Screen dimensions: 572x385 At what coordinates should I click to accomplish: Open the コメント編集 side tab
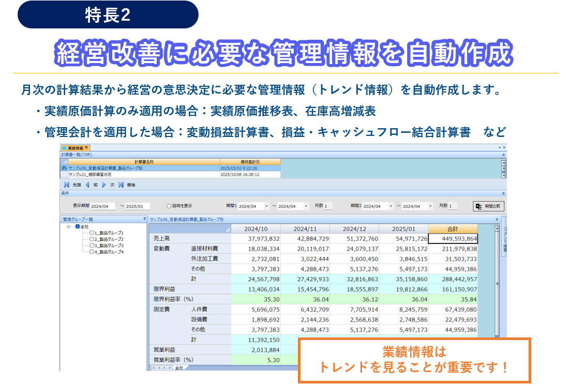(x=505, y=237)
